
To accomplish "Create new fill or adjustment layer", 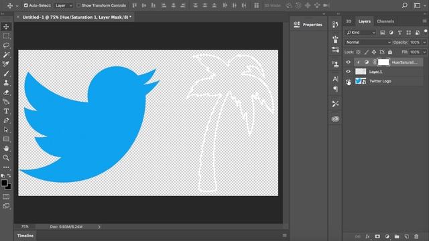I will 387,236.
